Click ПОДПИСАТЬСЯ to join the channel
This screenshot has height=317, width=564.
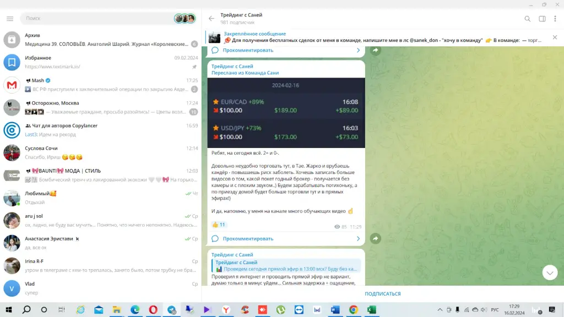[383, 294]
